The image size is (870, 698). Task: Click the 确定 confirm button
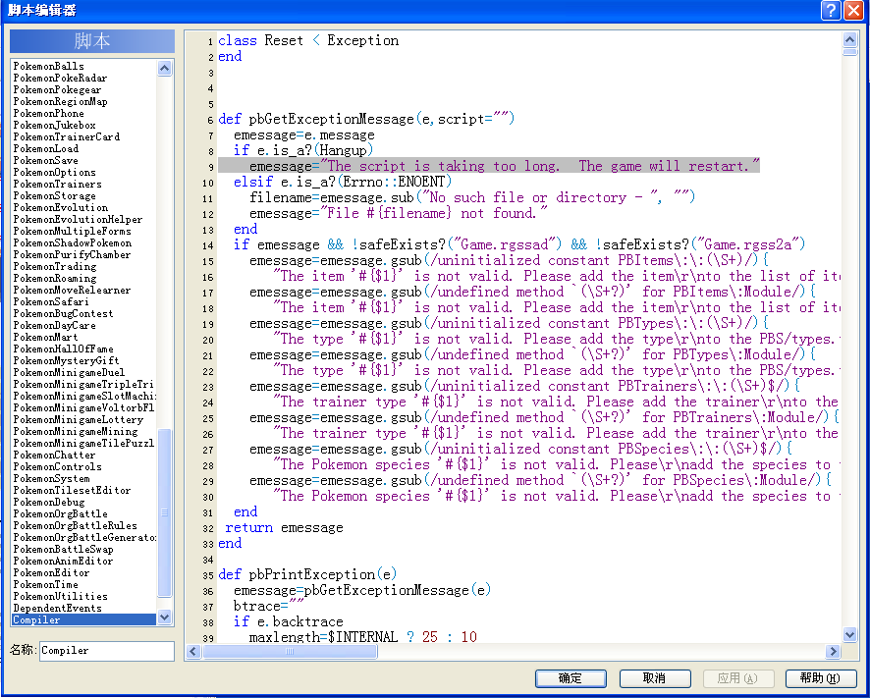point(571,678)
